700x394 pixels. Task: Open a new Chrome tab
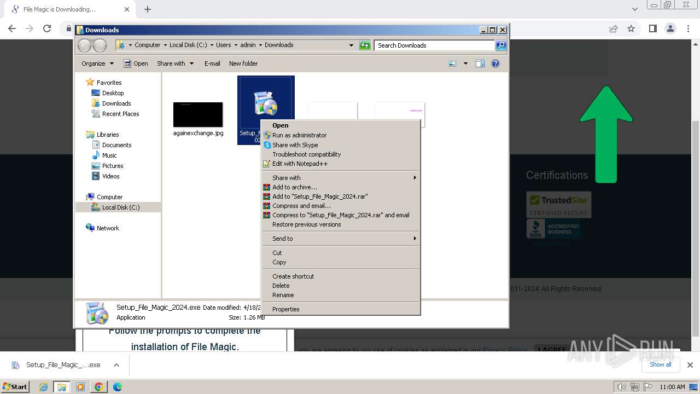(148, 9)
